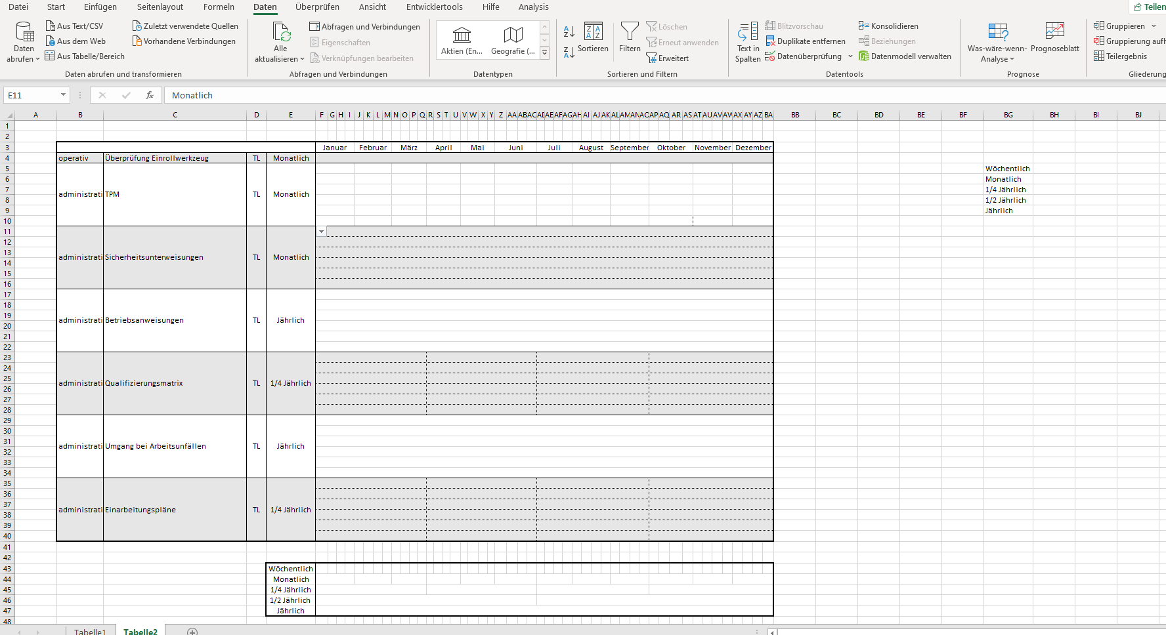Expand the Datentypen gallery arrow

click(x=544, y=53)
